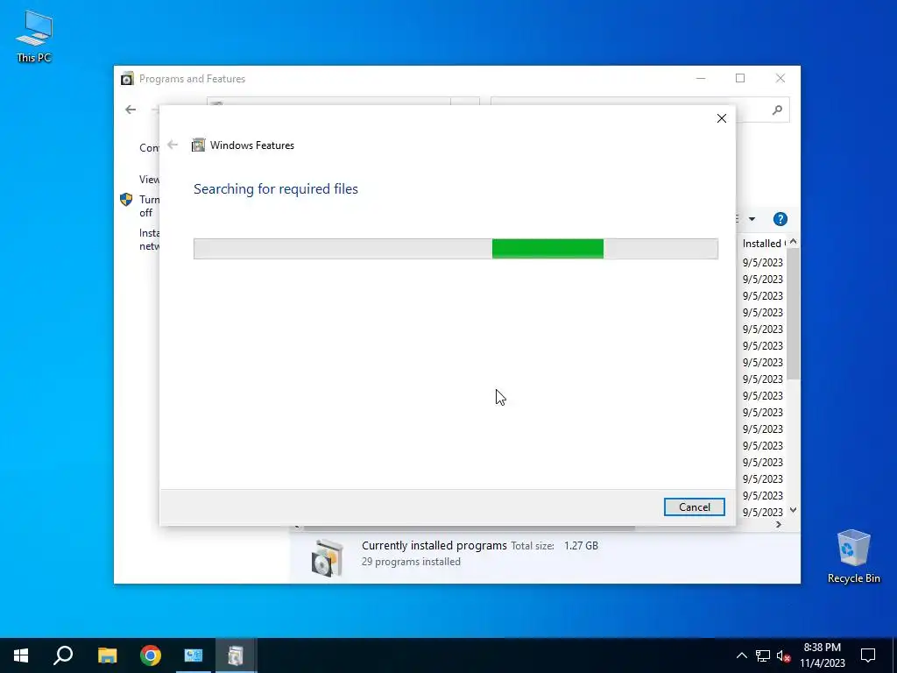Cancel the Windows Features file search
The image size is (897, 673).
[694, 507]
